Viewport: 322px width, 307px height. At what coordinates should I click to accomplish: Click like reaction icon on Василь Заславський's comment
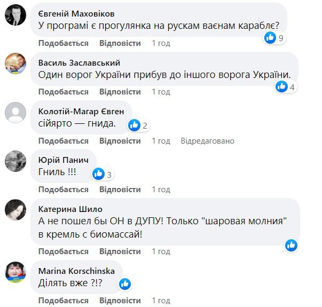(x=282, y=86)
